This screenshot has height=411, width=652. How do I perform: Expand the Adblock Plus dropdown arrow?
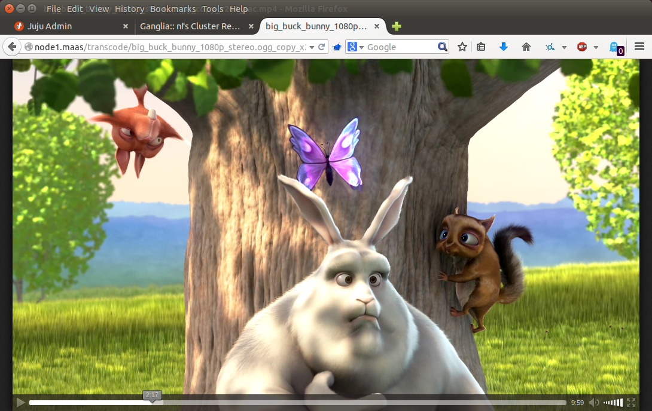tap(596, 47)
